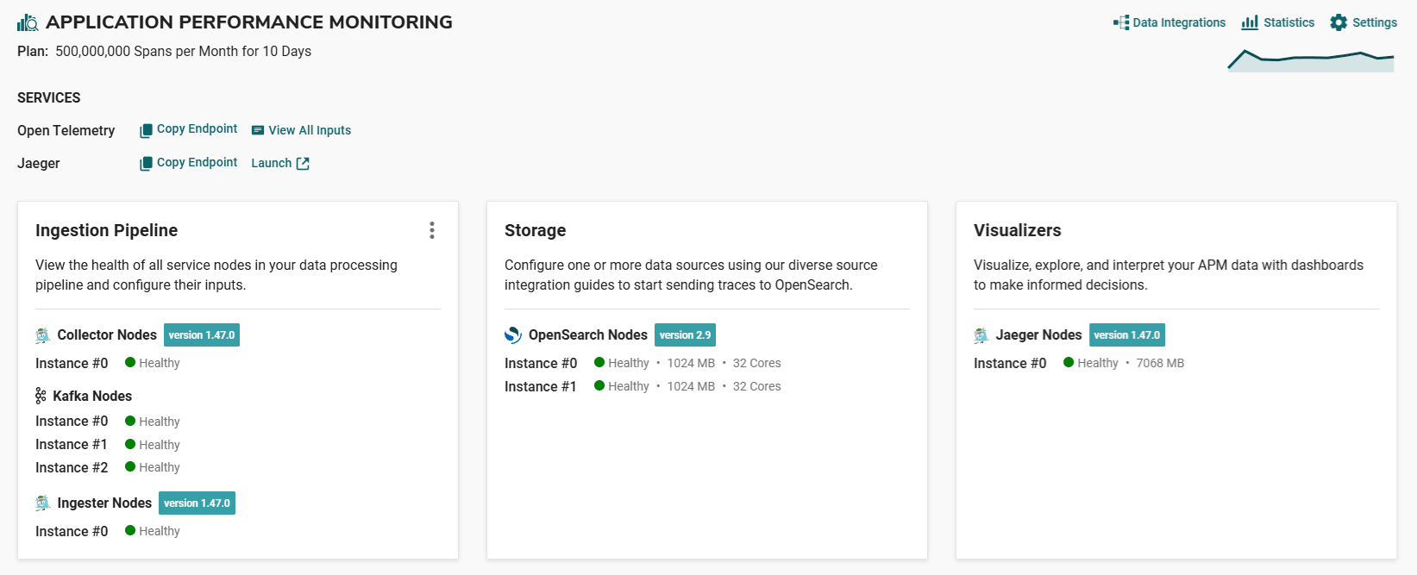Open Data Integrations page

click(1169, 22)
